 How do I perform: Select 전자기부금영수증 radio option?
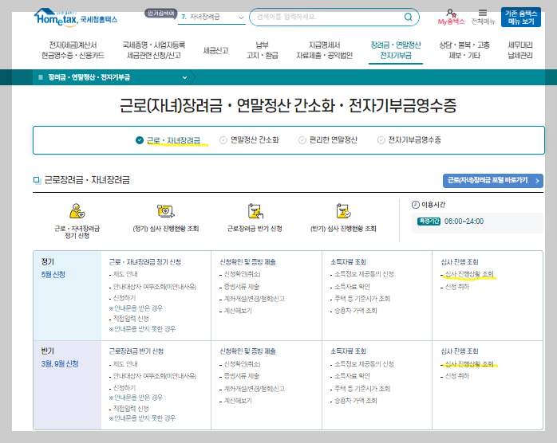pos(381,140)
